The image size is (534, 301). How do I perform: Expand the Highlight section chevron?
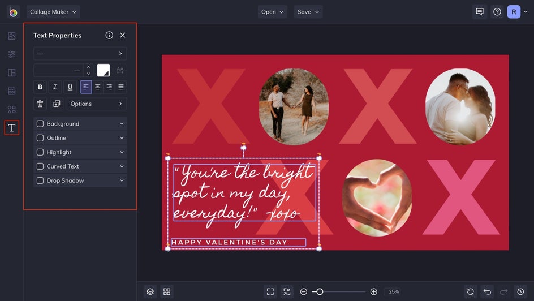pos(122,152)
